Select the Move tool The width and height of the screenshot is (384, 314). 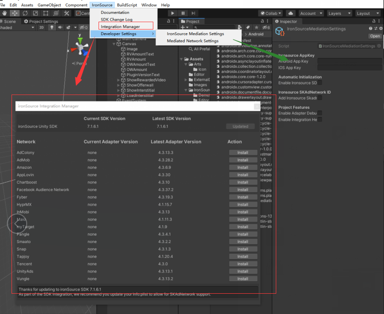[15, 13]
